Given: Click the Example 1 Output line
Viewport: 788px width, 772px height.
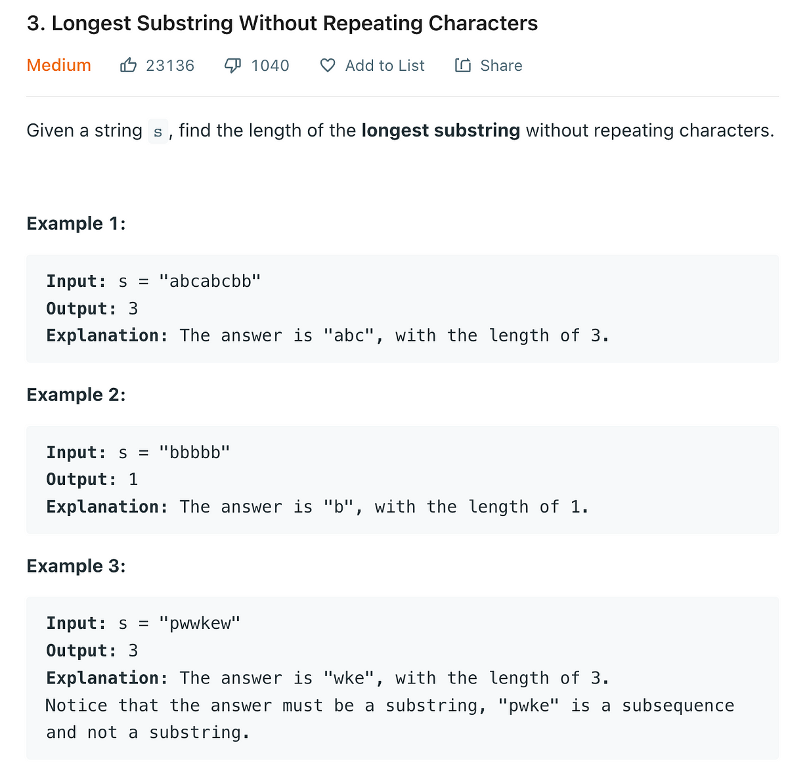Looking at the screenshot, I should point(92,309).
